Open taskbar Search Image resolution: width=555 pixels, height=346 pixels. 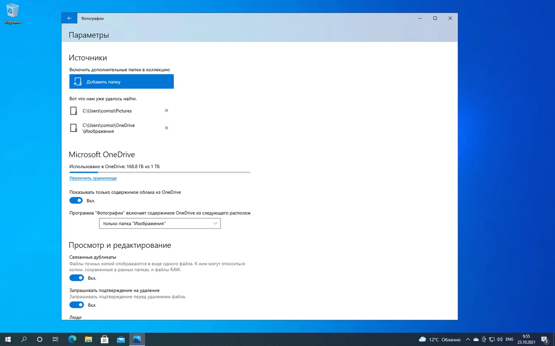pos(24,339)
